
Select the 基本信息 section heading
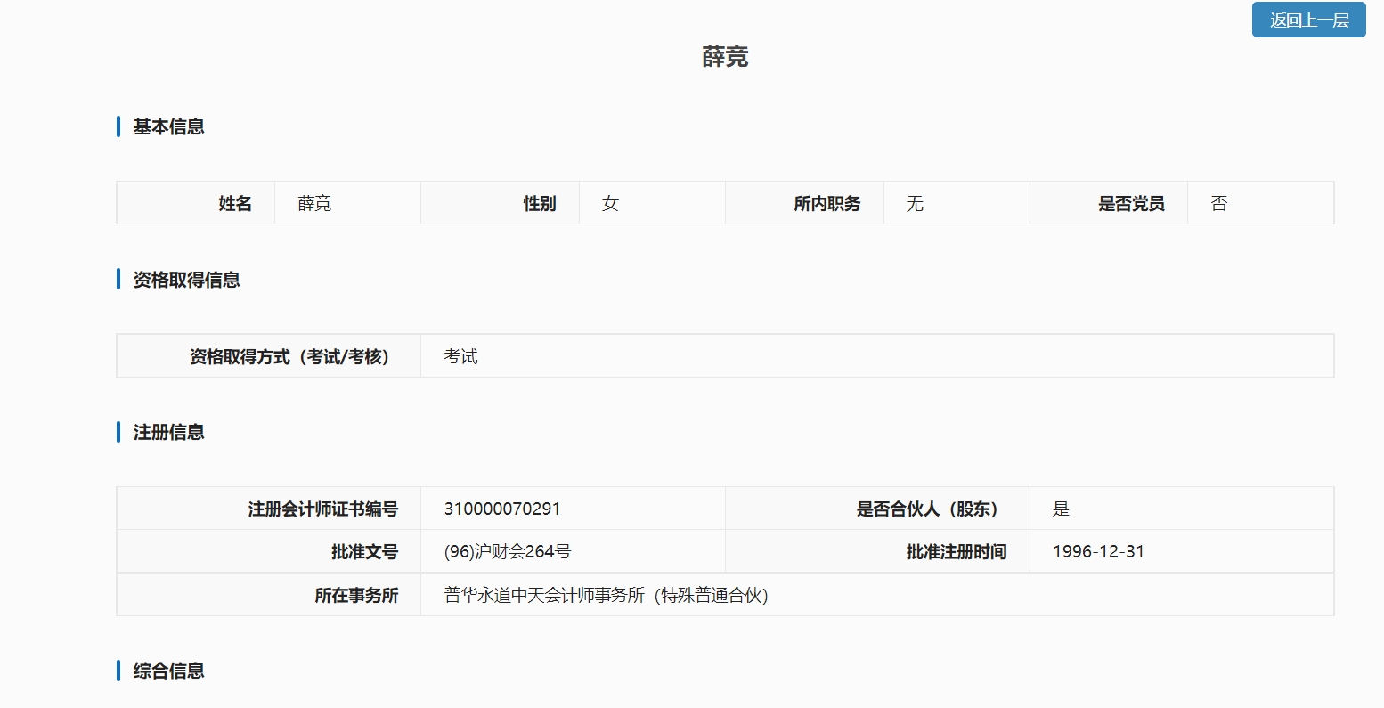coord(168,127)
